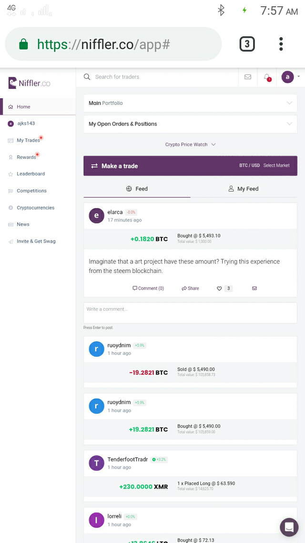
Task: Open the messages envelope icon in header
Action: pos(248,77)
